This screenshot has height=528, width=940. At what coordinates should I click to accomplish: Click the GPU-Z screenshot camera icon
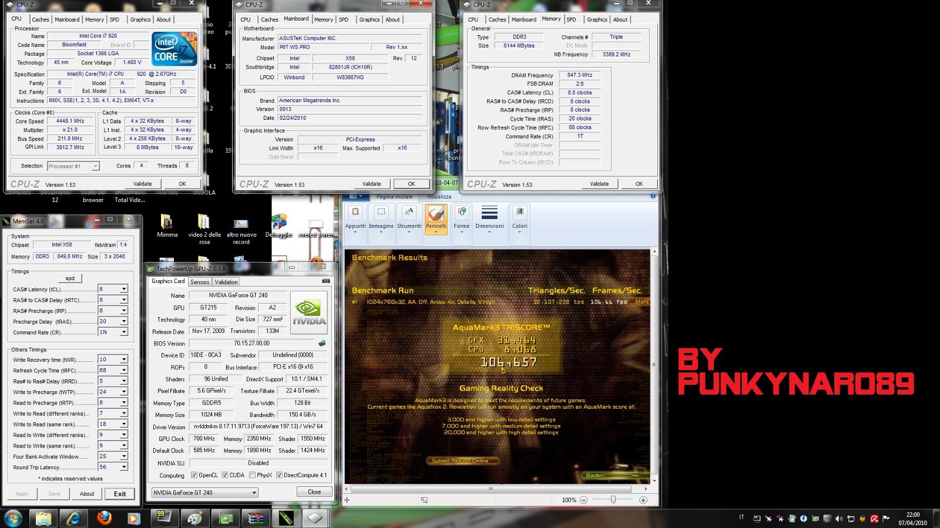(x=325, y=281)
